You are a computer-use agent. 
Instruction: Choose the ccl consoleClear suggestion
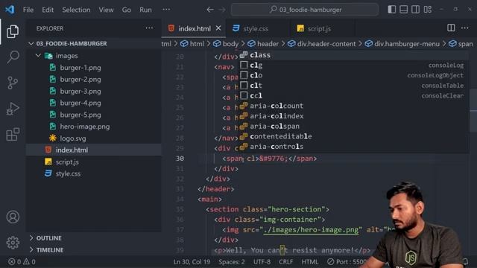click(x=353, y=95)
